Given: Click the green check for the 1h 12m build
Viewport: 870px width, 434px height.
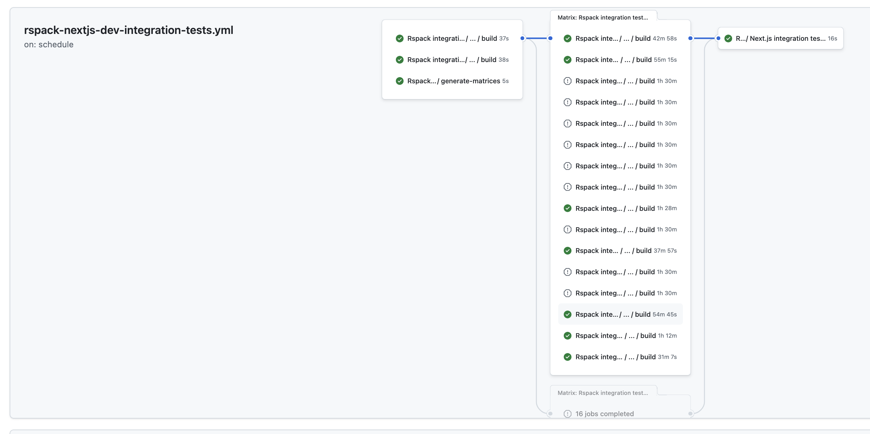Looking at the screenshot, I should point(568,336).
